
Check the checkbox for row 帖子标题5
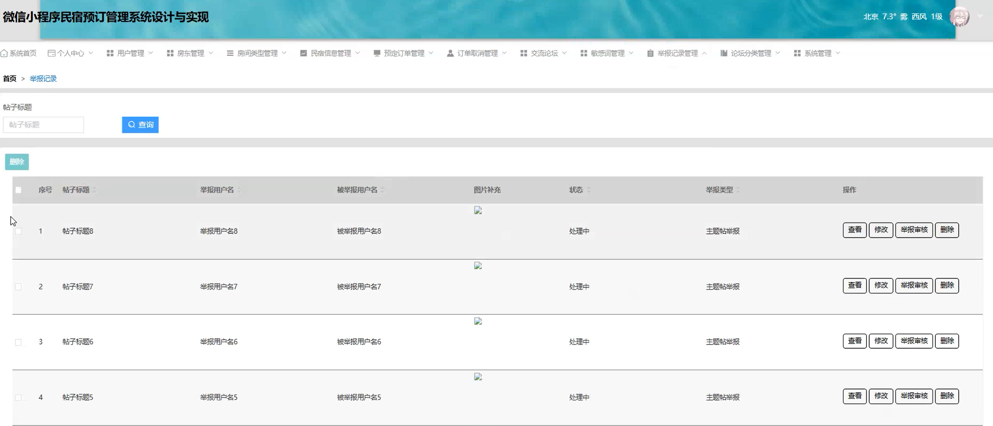tap(18, 397)
